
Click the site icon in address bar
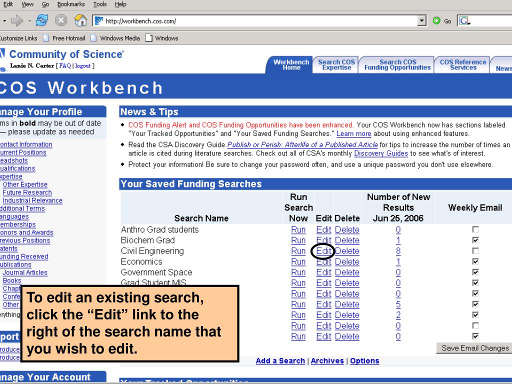point(98,21)
